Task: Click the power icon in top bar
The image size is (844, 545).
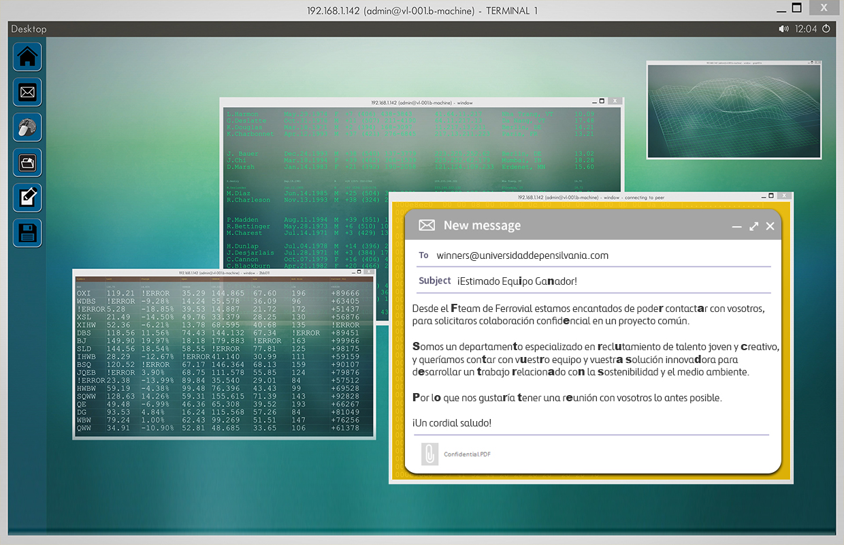Action: [x=826, y=29]
